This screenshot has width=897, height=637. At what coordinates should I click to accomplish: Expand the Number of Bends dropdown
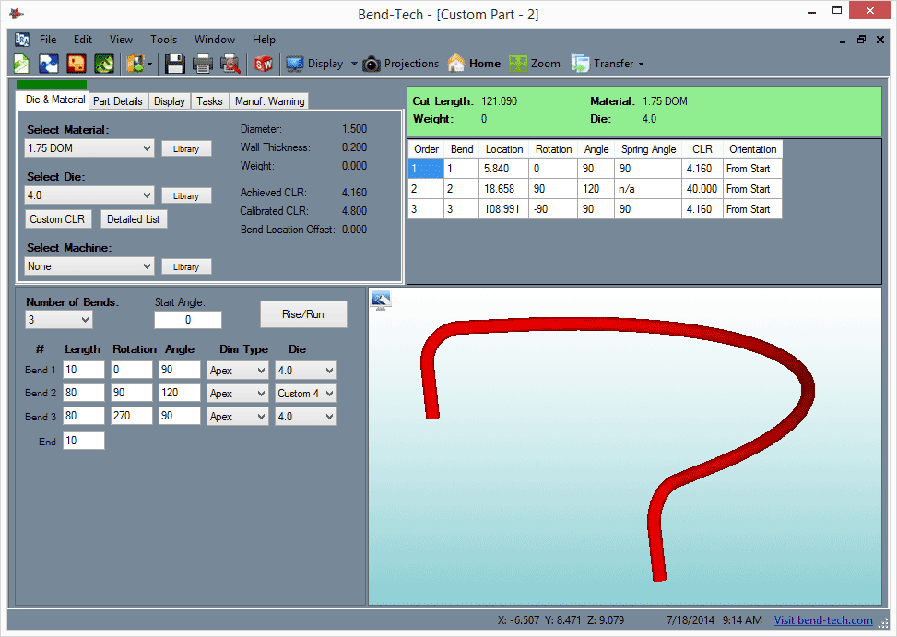coord(59,320)
